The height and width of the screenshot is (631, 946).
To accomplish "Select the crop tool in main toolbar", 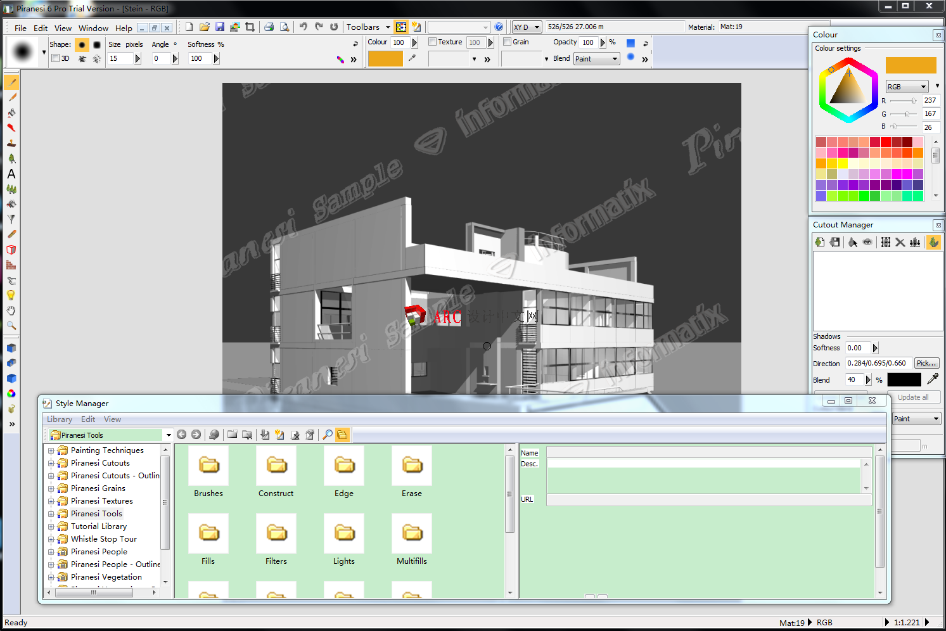I will pyautogui.click(x=250, y=27).
